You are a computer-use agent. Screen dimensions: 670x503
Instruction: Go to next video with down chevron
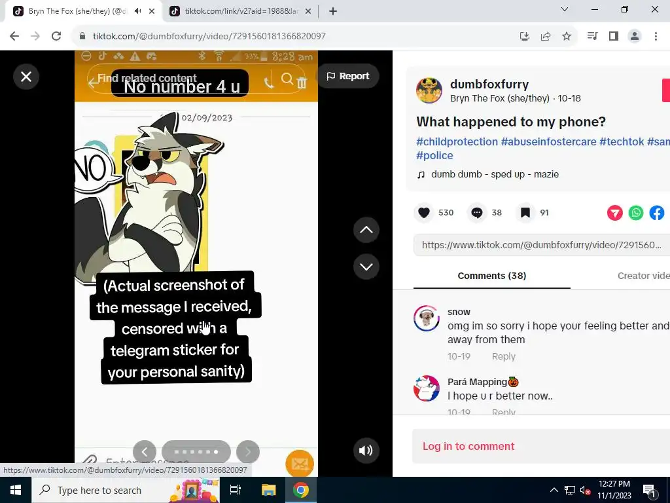point(366,267)
